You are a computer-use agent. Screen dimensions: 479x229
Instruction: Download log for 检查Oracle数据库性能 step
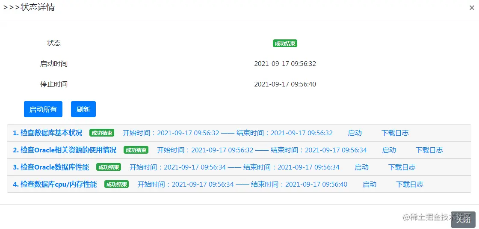pyautogui.click(x=402, y=167)
